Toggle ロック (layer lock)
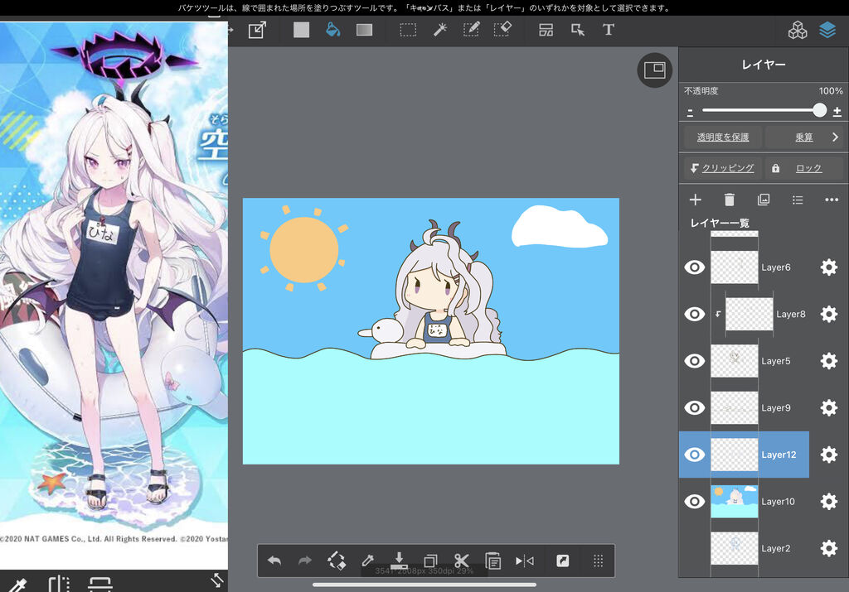Viewport: 849px width, 592px height. coord(803,168)
